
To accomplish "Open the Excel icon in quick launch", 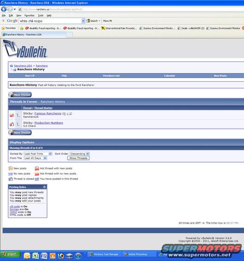I will coord(36,255).
